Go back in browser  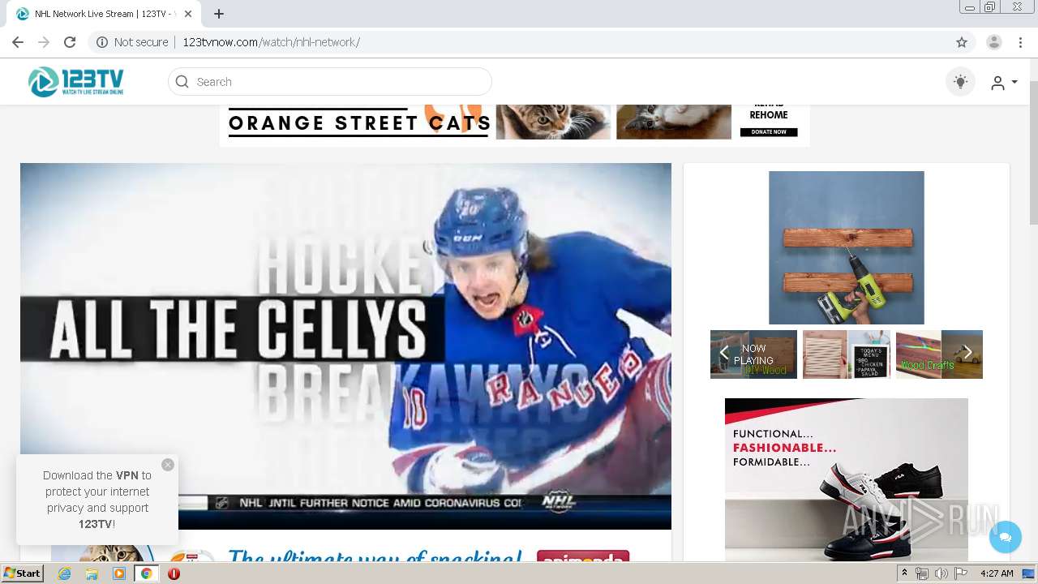[18, 42]
